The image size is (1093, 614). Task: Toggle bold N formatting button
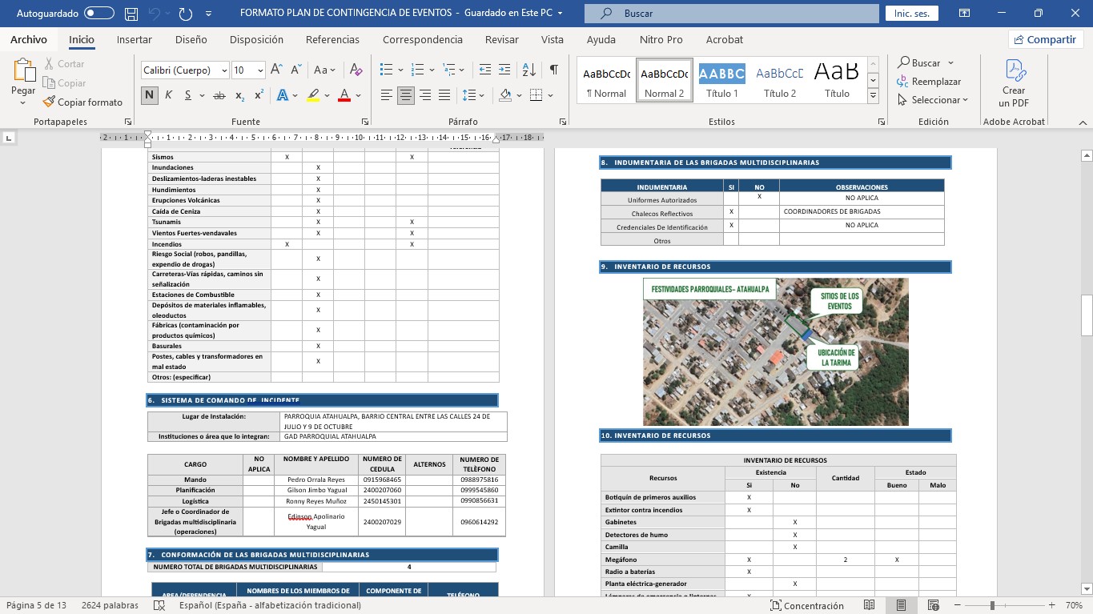click(150, 95)
